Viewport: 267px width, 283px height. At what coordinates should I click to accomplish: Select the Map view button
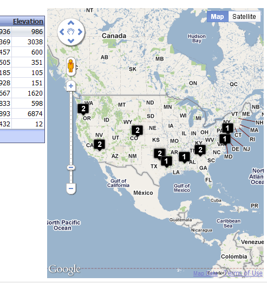[x=217, y=17]
